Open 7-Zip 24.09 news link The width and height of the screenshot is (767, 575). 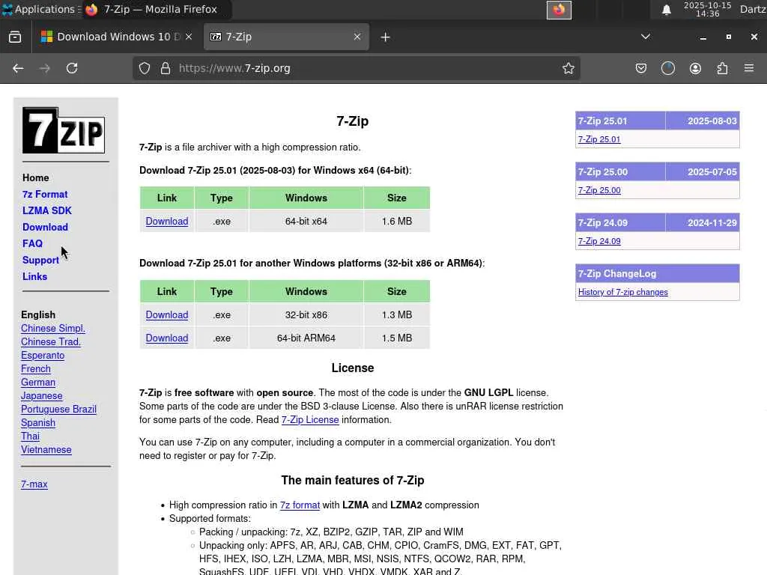(599, 241)
